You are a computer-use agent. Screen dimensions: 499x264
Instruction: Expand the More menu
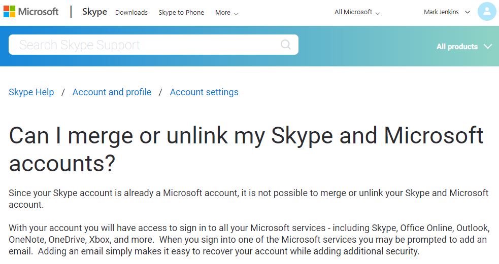(226, 12)
